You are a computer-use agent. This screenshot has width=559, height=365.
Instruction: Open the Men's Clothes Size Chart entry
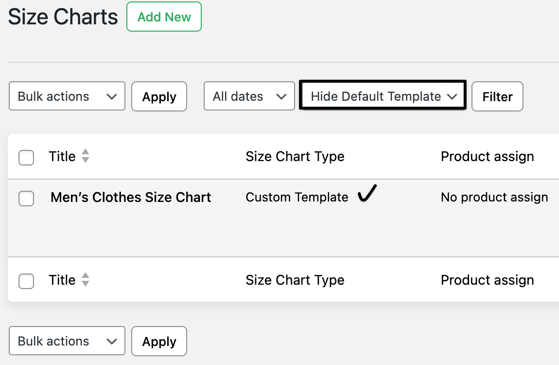pyautogui.click(x=130, y=197)
